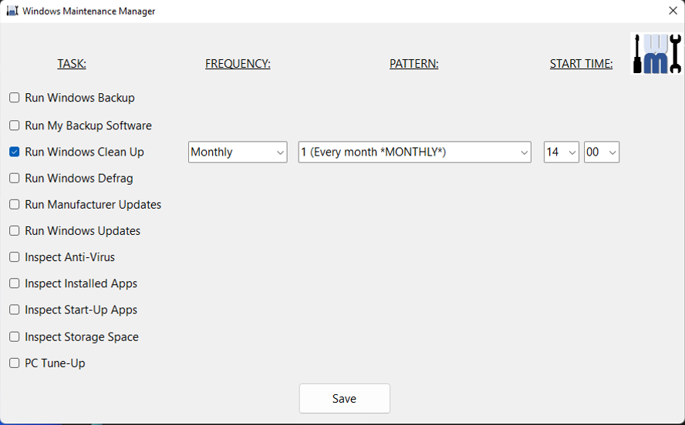685x425 pixels.
Task: Click the Save button
Action: [345, 398]
